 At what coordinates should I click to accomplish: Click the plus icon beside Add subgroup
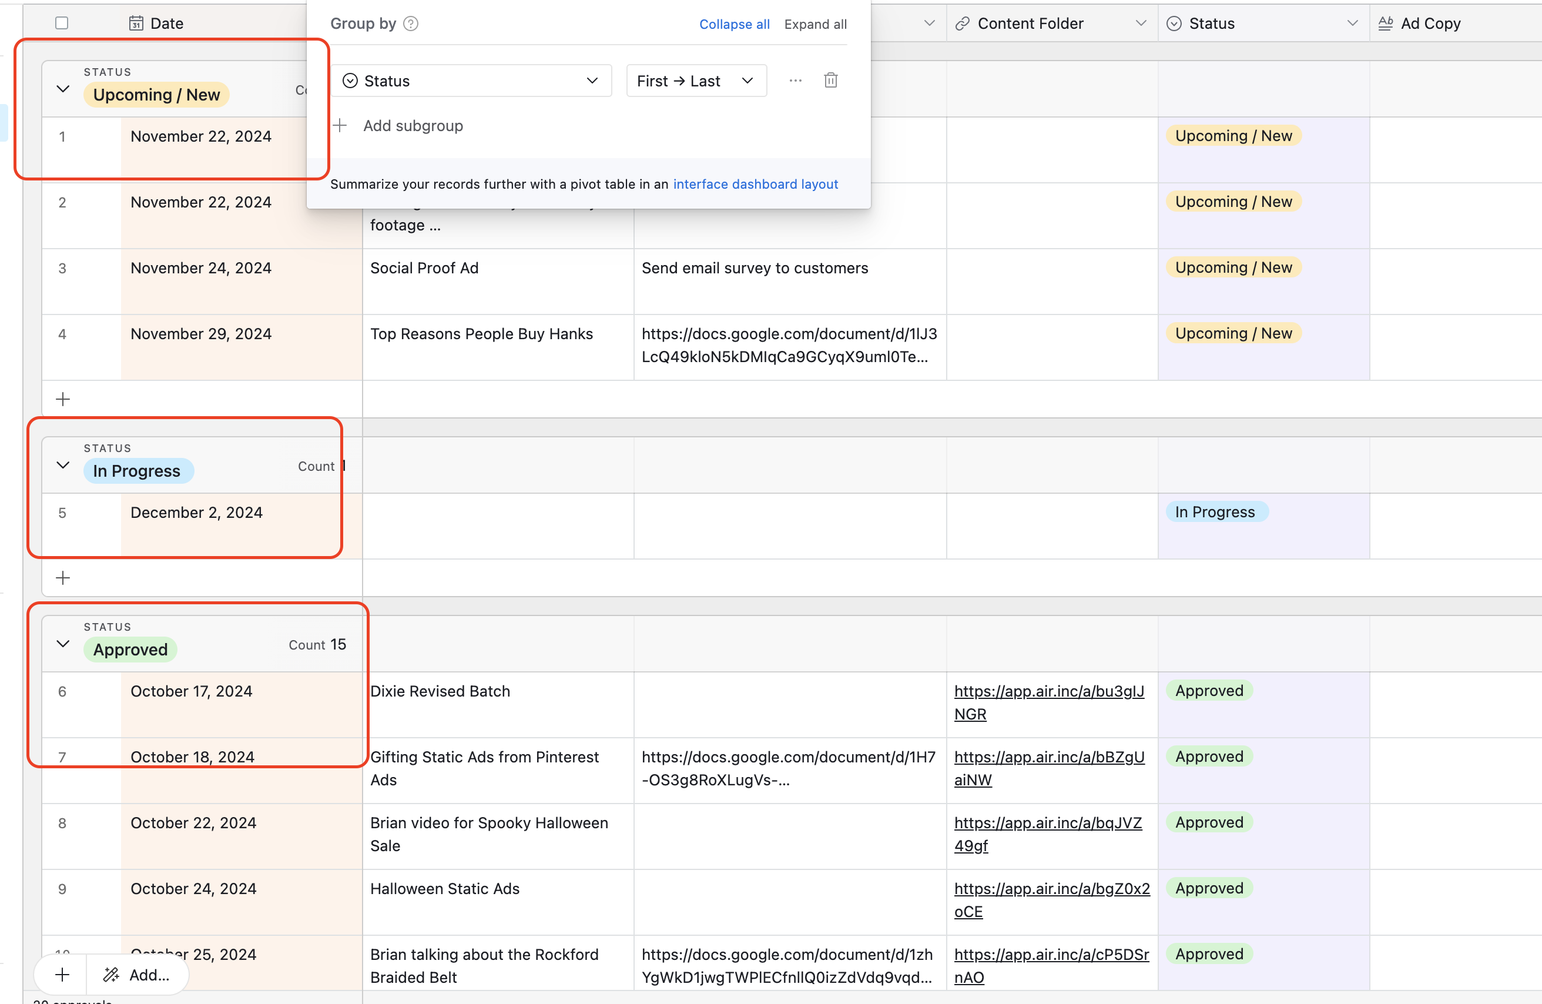point(341,125)
